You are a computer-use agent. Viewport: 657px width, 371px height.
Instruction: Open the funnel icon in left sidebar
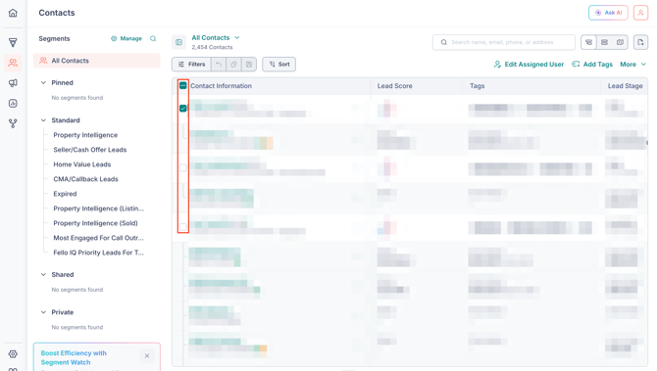click(x=13, y=42)
